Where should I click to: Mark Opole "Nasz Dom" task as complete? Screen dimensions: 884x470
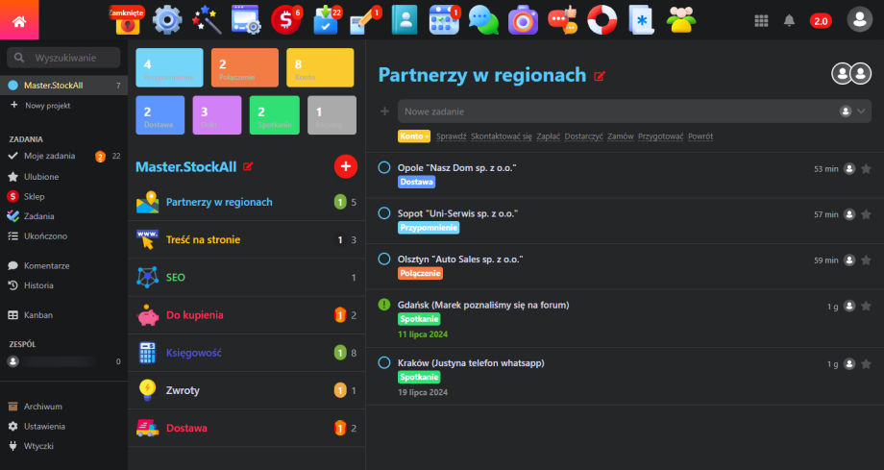(384, 168)
